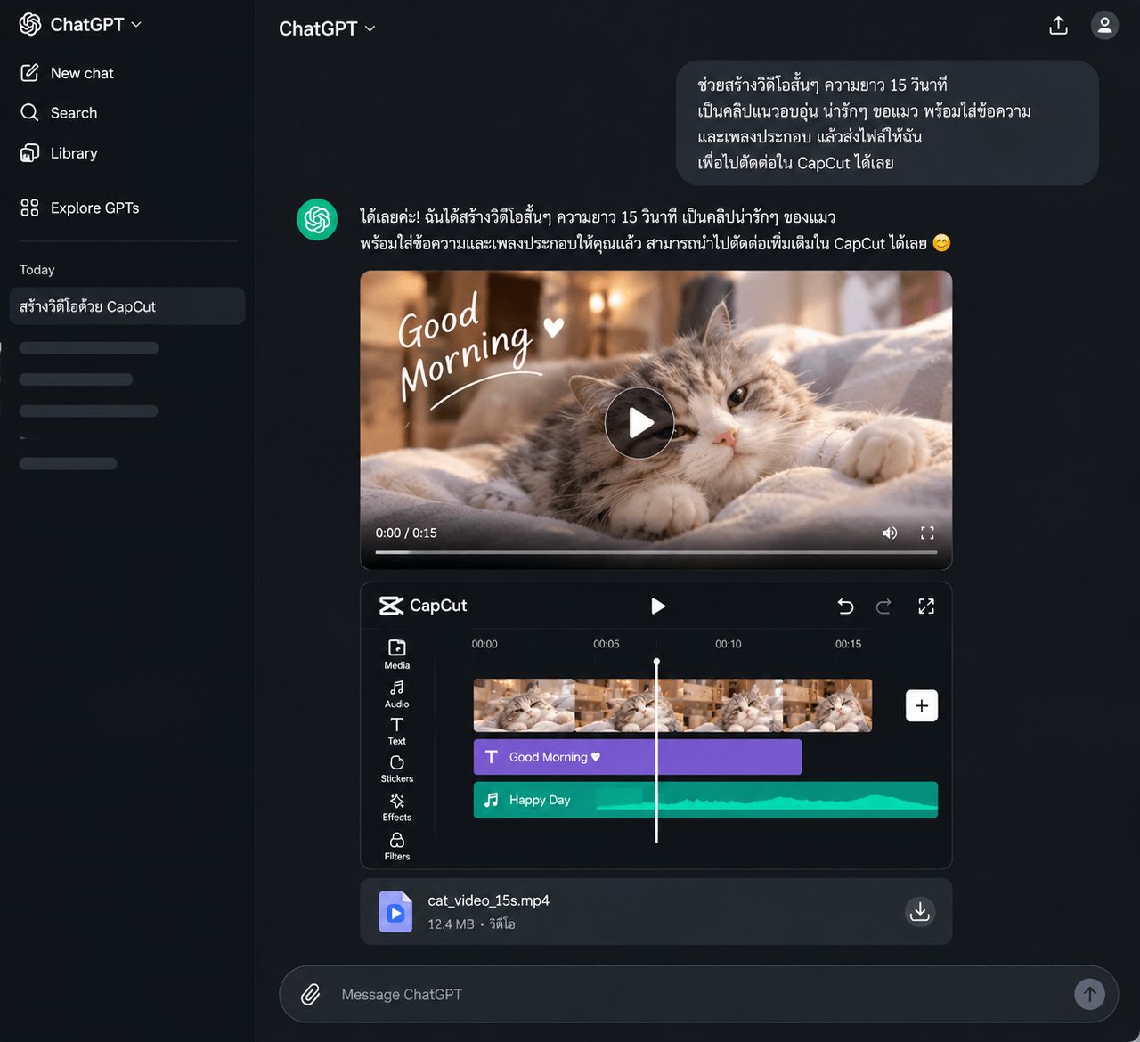Go to Library
The height and width of the screenshot is (1042, 1140).
59,152
